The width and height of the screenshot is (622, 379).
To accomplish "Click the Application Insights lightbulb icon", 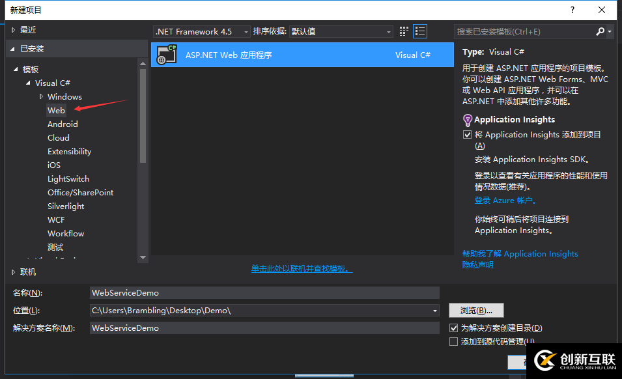I will click(x=467, y=120).
